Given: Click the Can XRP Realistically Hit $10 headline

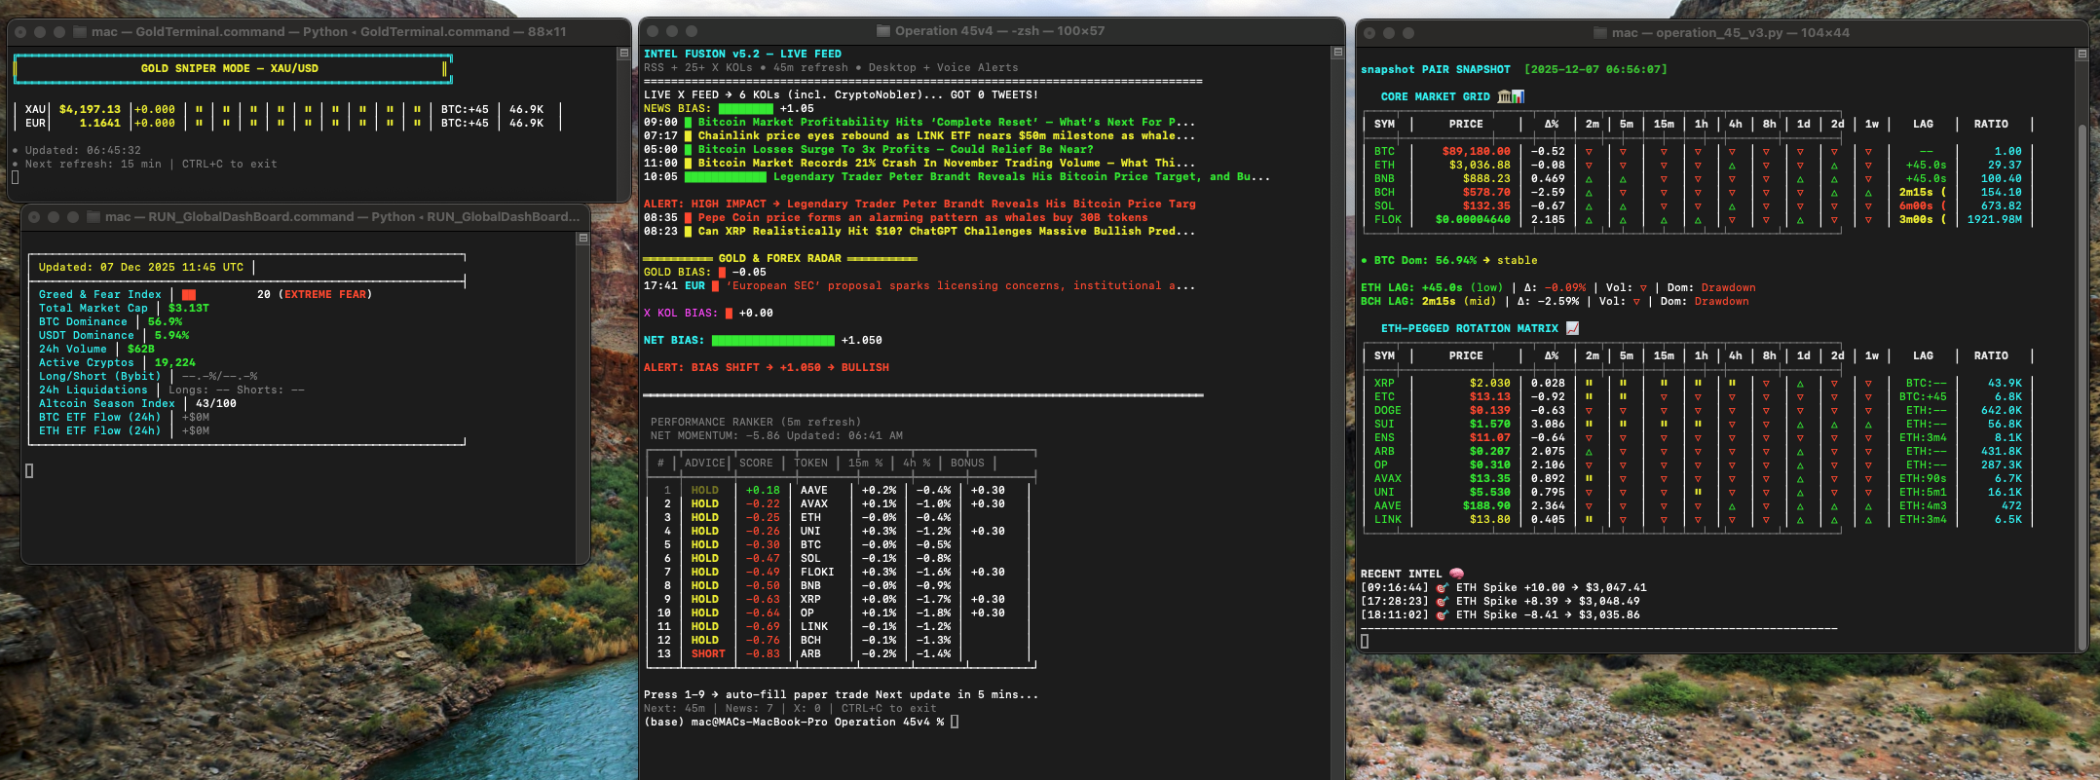Looking at the screenshot, I should [x=945, y=231].
